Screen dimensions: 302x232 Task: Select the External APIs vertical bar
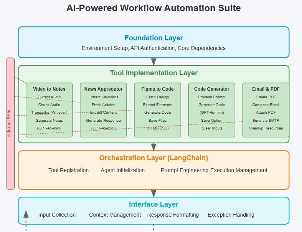(x=10, y=123)
